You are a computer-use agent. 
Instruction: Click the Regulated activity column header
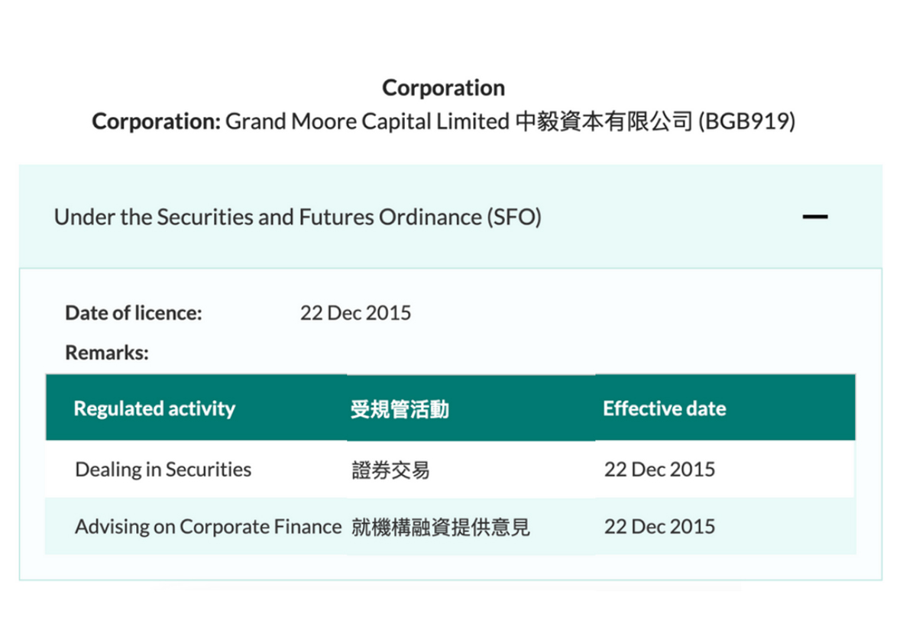[154, 408]
